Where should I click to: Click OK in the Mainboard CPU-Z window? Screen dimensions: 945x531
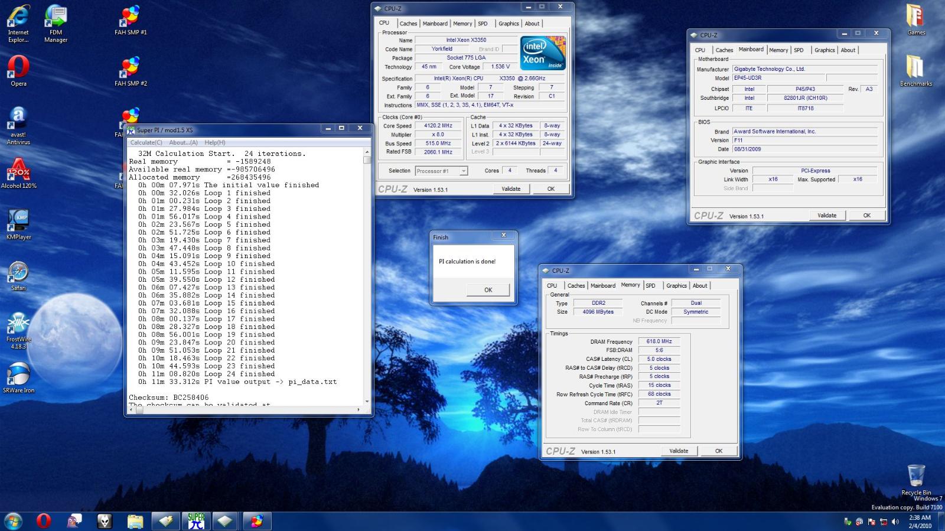pyautogui.click(x=866, y=216)
